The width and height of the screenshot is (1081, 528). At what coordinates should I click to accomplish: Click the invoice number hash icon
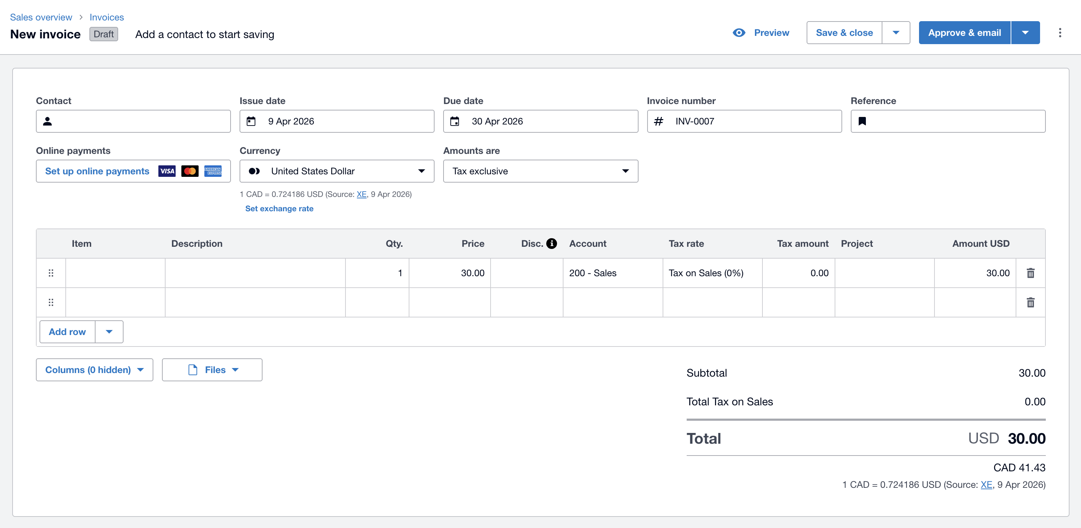click(658, 122)
